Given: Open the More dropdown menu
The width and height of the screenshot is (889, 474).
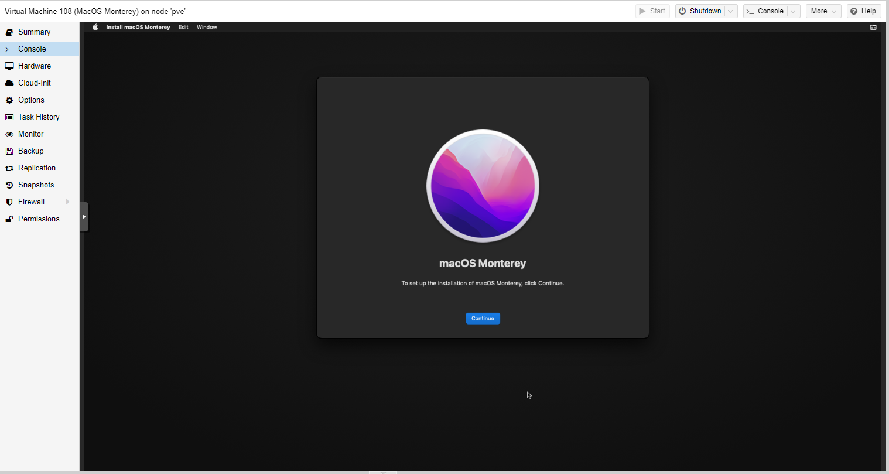Looking at the screenshot, I should pyautogui.click(x=823, y=11).
